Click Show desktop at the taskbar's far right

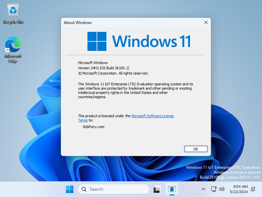[261, 189]
